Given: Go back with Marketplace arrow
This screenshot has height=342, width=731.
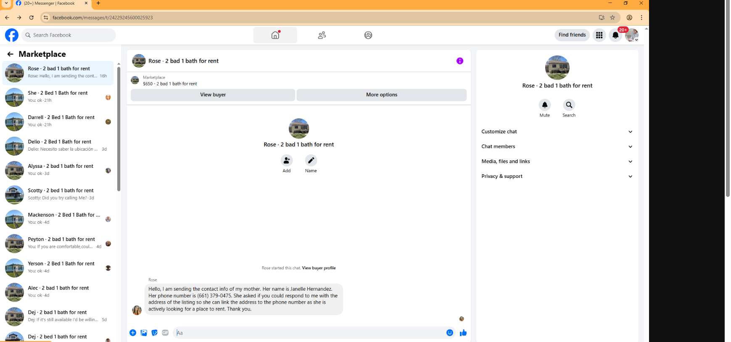Looking at the screenshot, I should click(11, 54).
